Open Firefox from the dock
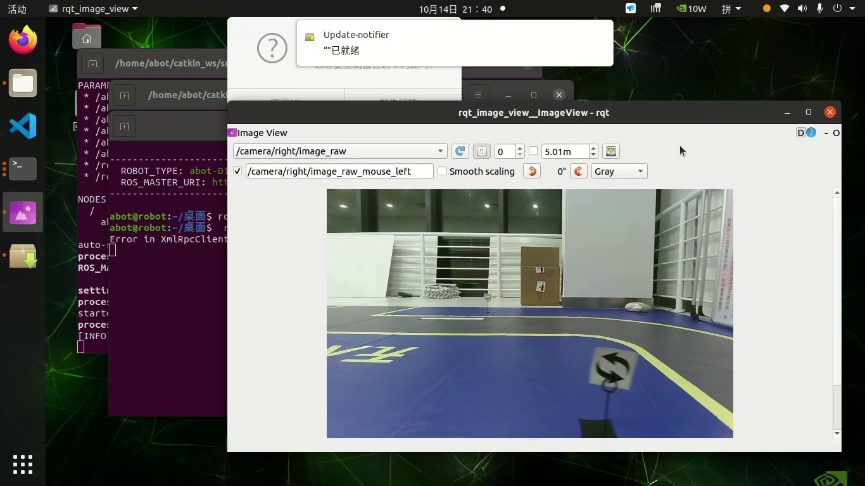865x486 pixels. 23,40
